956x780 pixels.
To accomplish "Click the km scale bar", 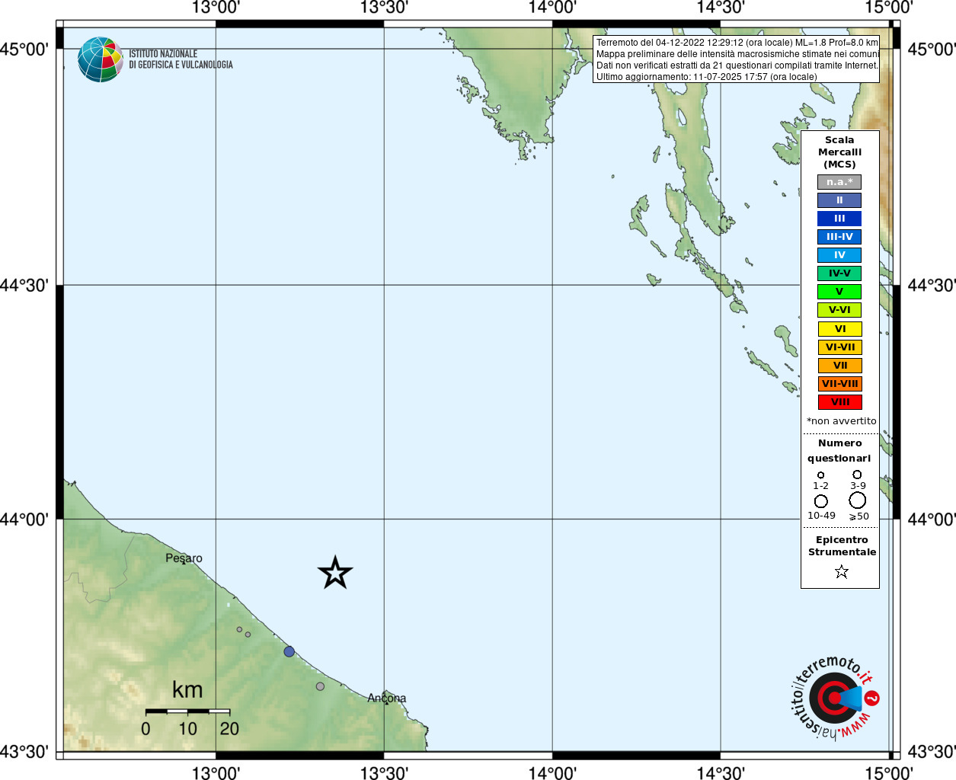I will tap(187, 711).
